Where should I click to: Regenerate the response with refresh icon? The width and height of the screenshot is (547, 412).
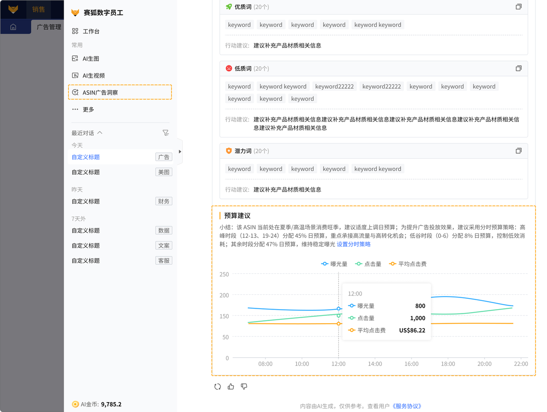coord(218,386)
